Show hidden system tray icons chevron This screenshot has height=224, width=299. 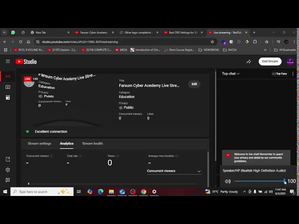pos(244,192)
